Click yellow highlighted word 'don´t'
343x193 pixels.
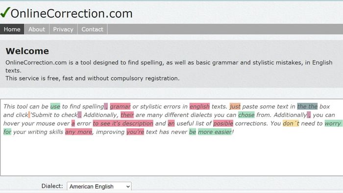291,123
